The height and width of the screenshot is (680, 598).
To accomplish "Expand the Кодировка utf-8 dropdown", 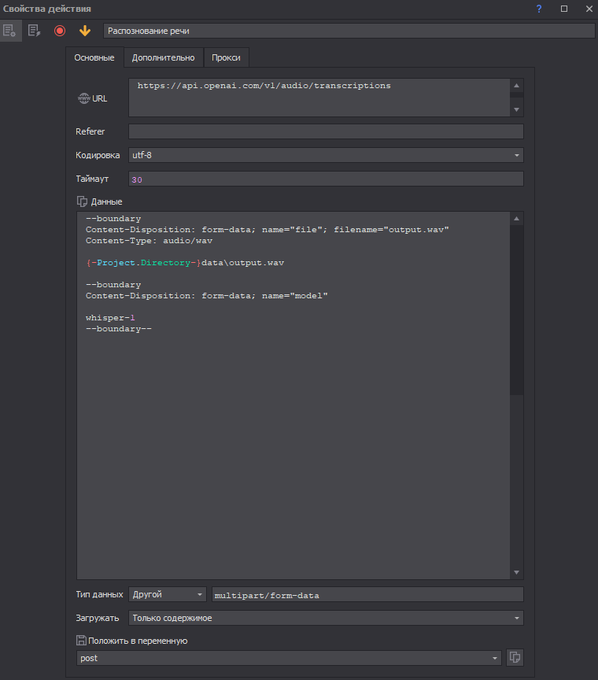I will (x=326, y=155).
